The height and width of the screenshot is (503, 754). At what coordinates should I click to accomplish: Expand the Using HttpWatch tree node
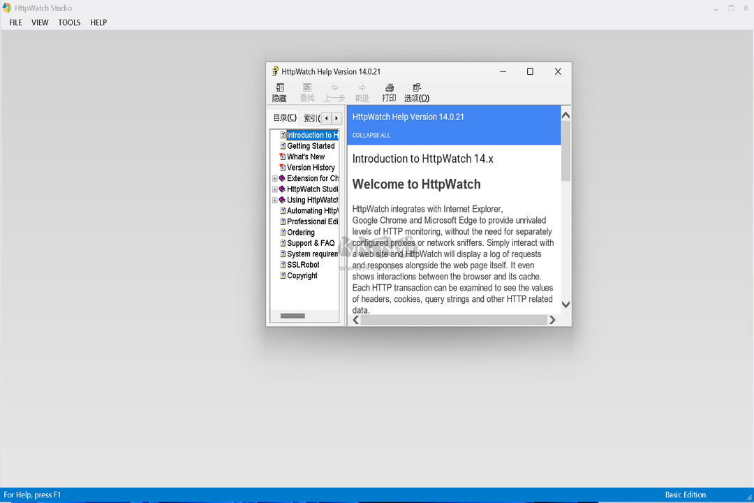click(274, 200)
